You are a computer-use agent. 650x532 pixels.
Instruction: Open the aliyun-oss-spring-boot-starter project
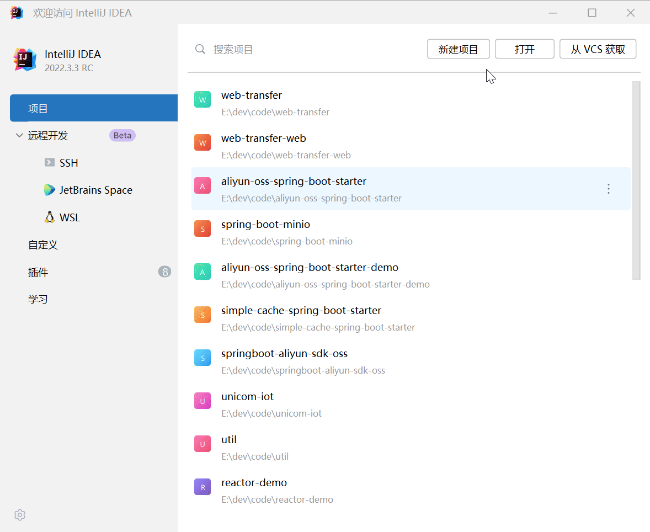pos(411,189)
